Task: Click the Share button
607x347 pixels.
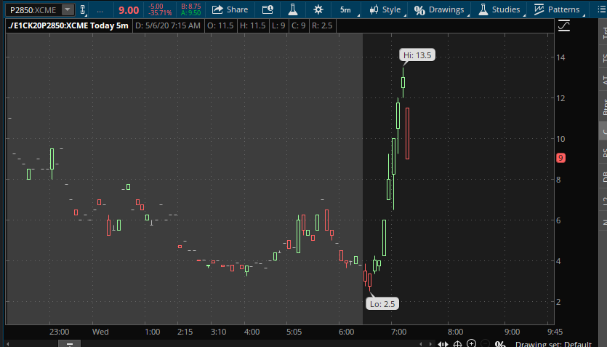Action: click(230, 9)
